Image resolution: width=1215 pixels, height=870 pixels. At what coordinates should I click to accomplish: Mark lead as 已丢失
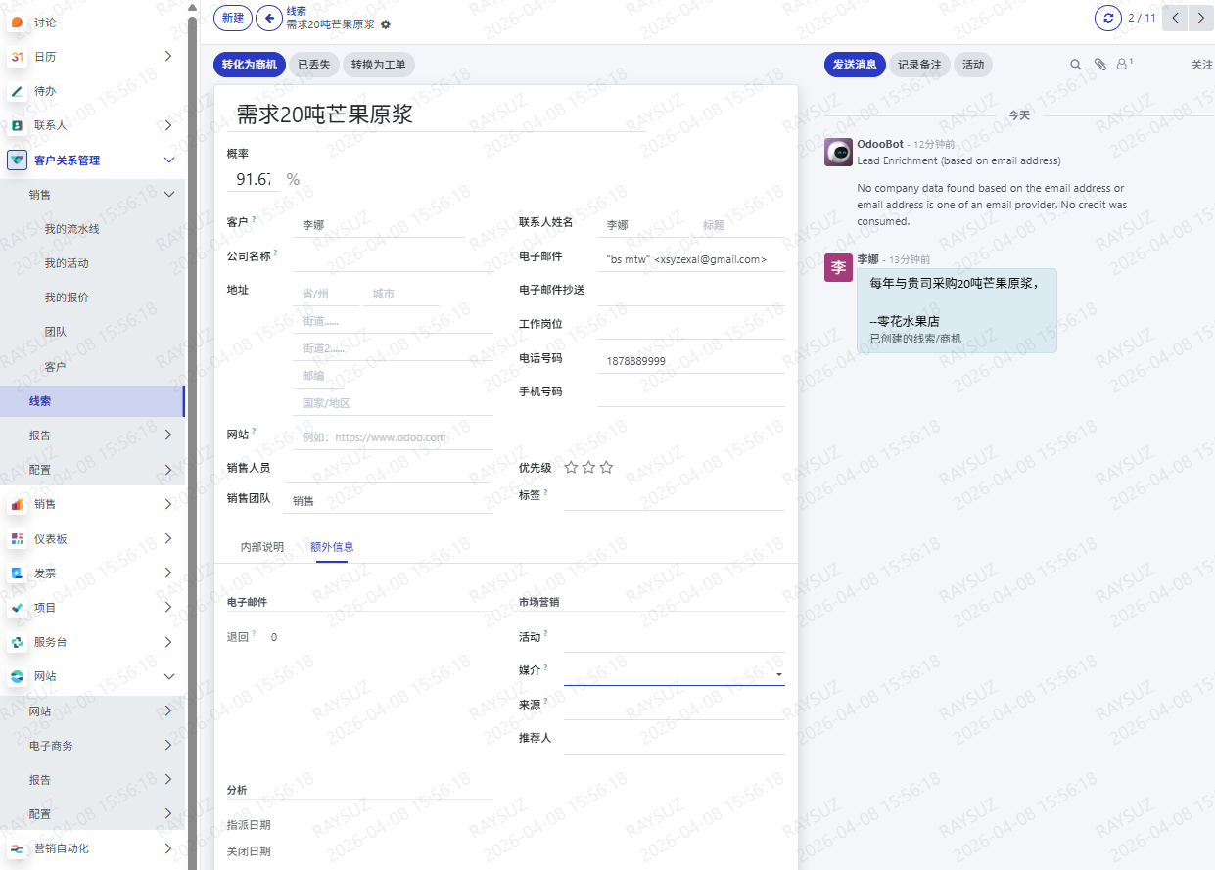coord(313,65)
